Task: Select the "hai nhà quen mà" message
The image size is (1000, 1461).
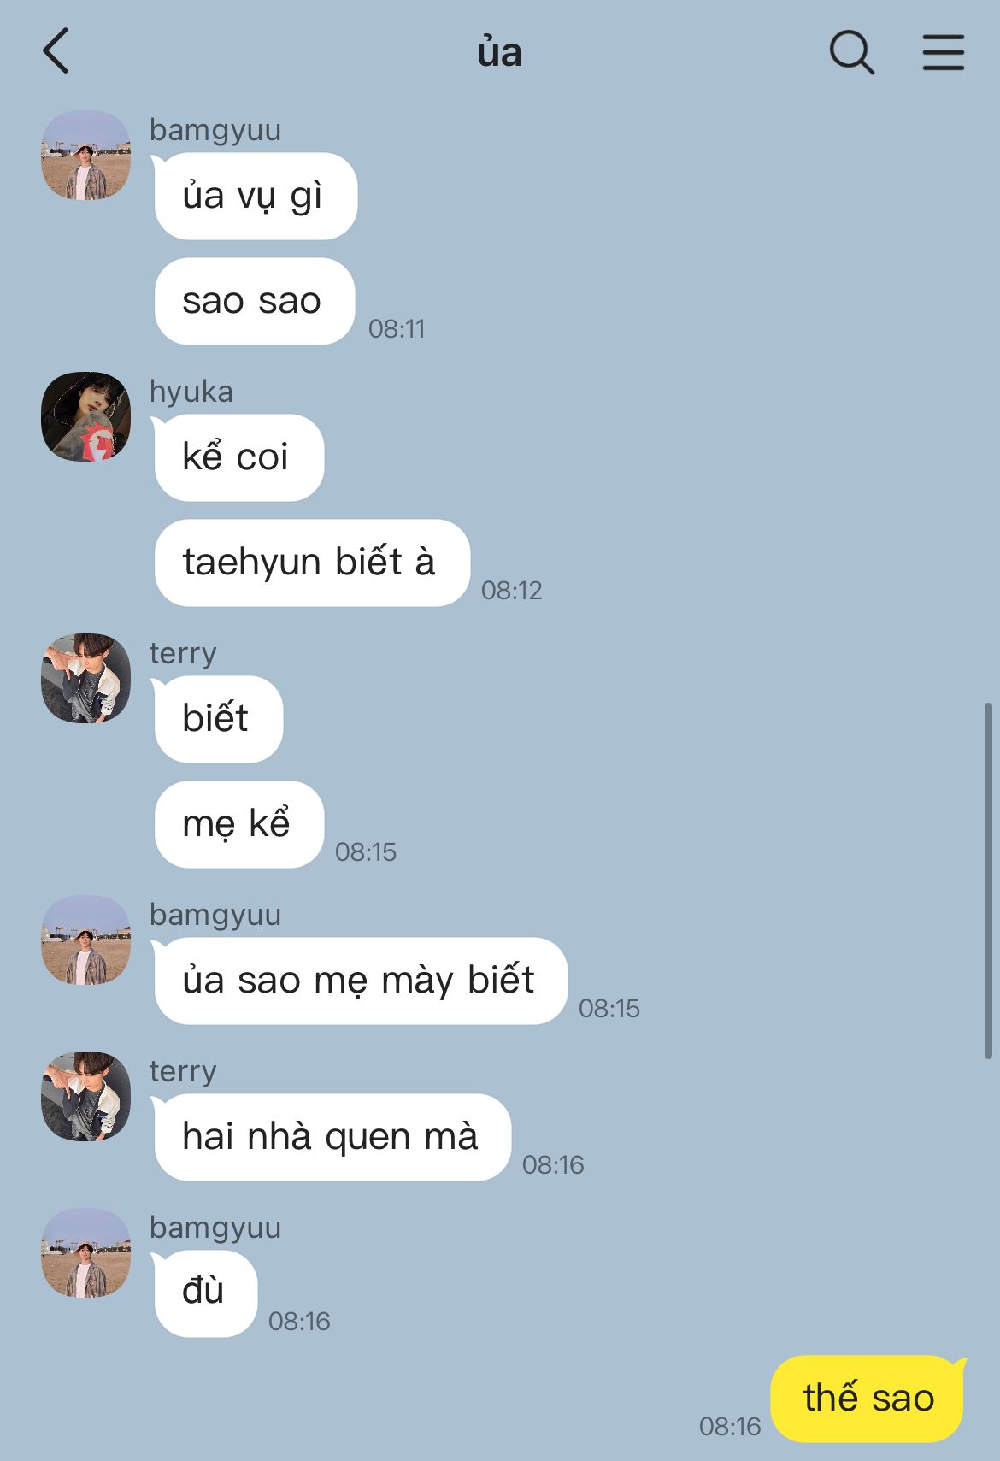Action: coord(332,1137)
